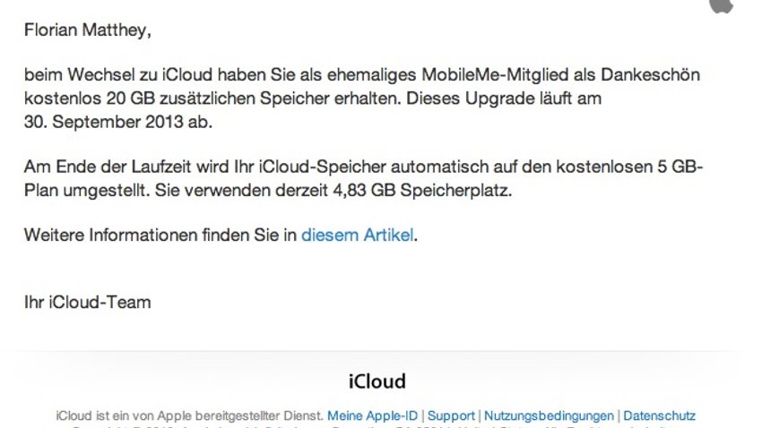Click the 'Ihr iCloud-Team' signature
The image size is (762, 428).
pyautogui.click(x=88, y=303)
